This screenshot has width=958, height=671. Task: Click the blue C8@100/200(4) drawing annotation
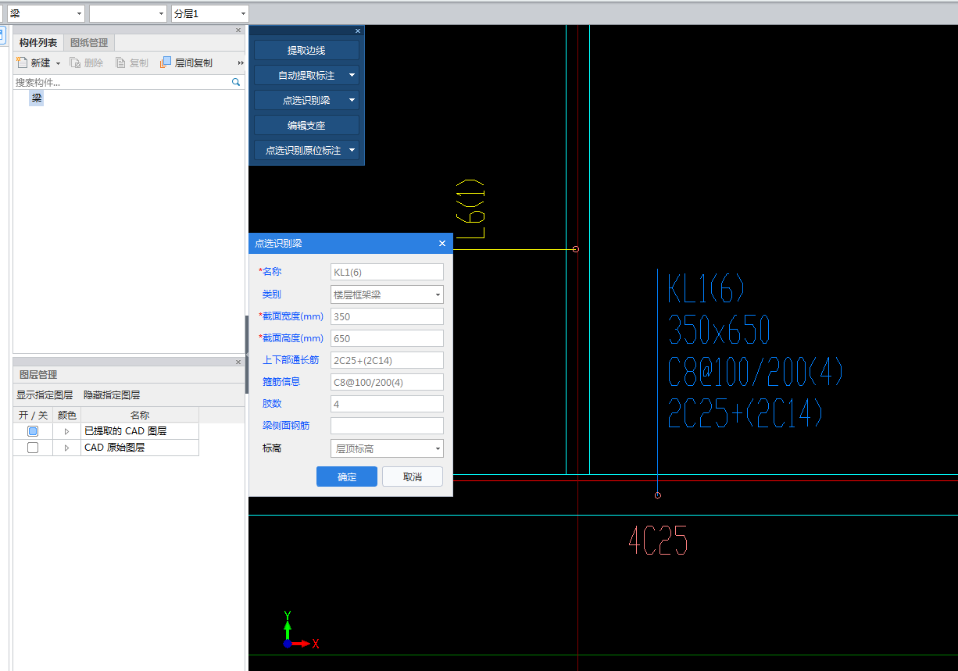pyautogui.click(x=756, y=372)
